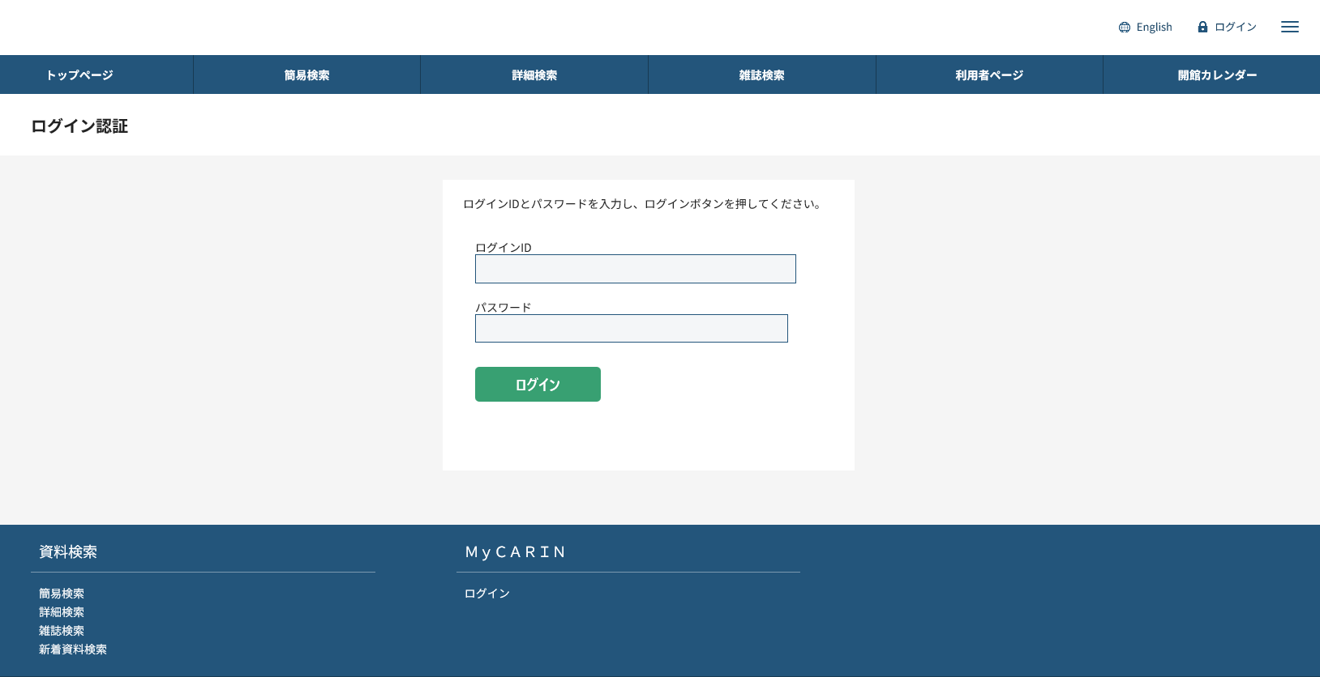Screen dimensions: 1320x677
Task: Select 雑誌検索 in navigation bar
Action: (x=761, y=75)
